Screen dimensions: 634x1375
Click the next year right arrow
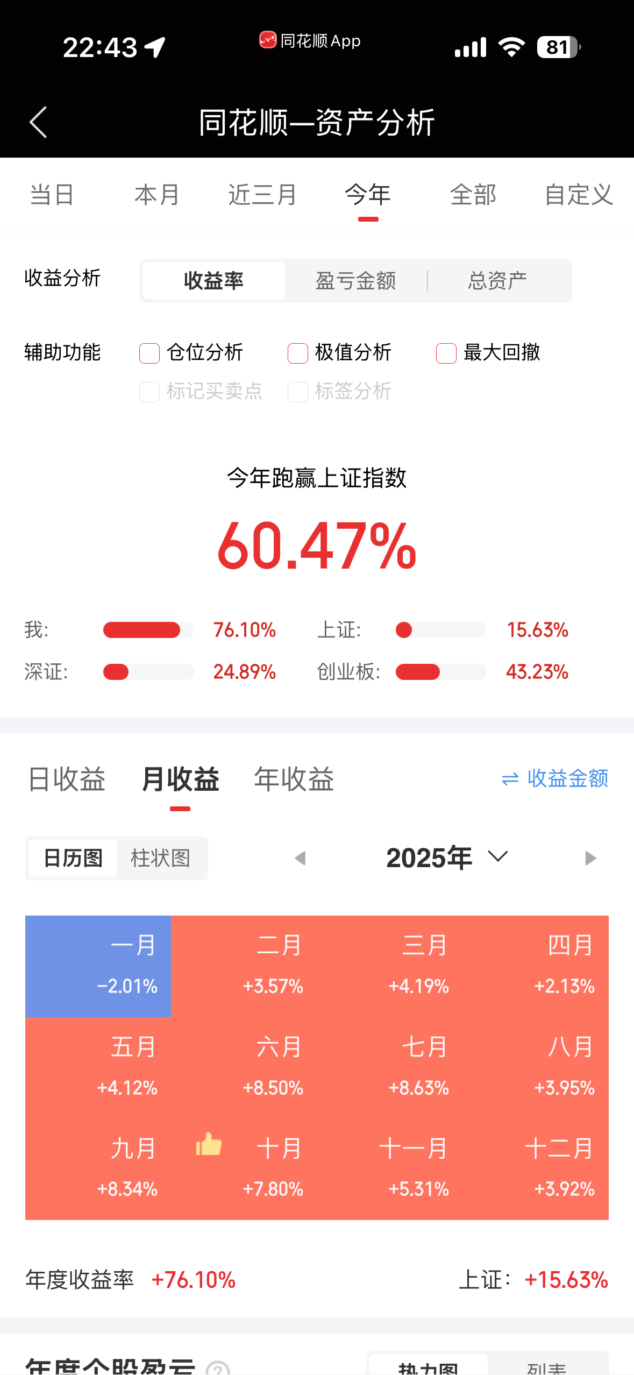point(590,858)
